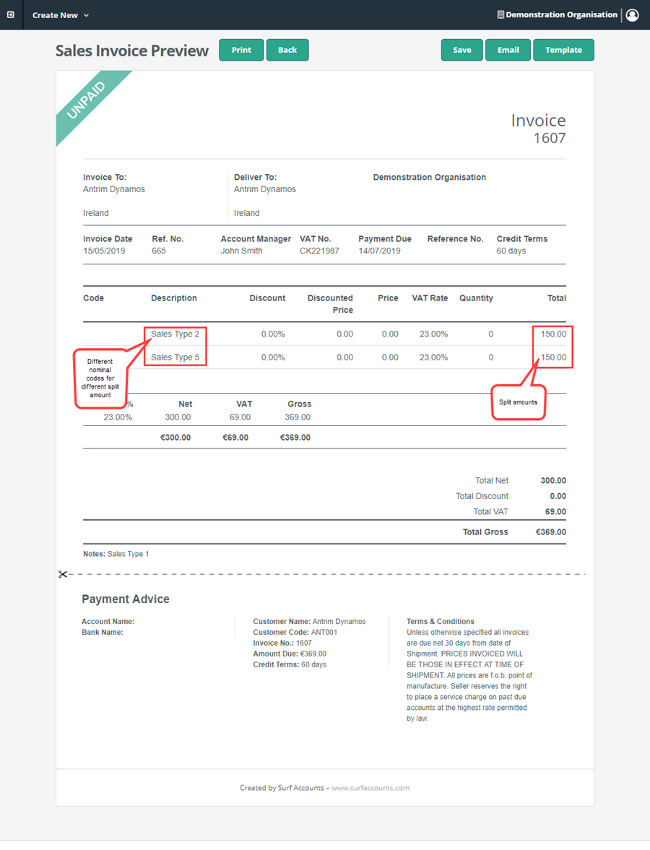Select invoice number 1607 under the Invoice title
Image resolution: width=650 pixels, height=850 pixels.
549,138
